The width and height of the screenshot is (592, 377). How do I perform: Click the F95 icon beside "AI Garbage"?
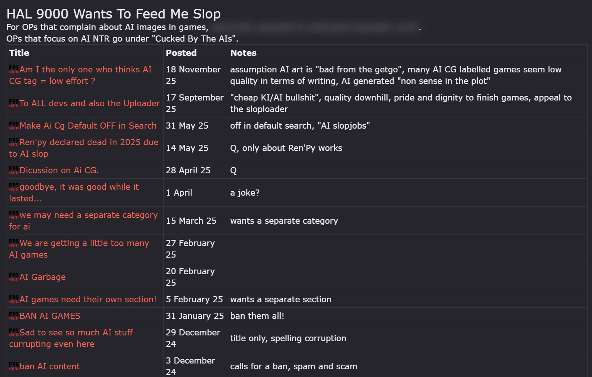click(x=14, y=277)
